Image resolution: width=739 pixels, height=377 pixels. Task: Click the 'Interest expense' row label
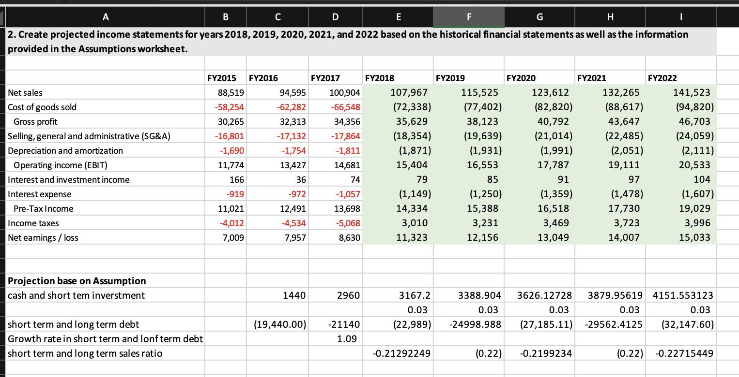point(40,194)
